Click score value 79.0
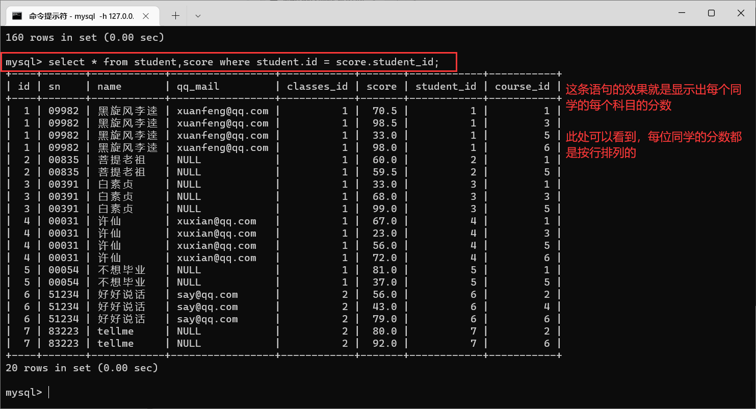Viewport: 756px width, 409px height. click(x=384, y=319)
